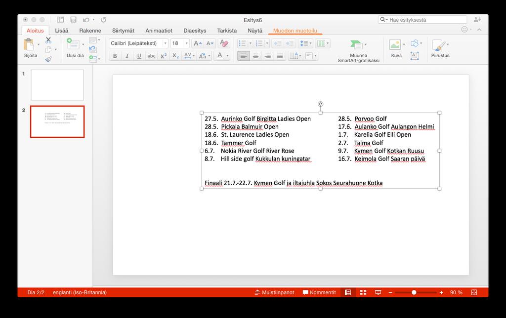Clear formatting with the eraser A icon

224,43
